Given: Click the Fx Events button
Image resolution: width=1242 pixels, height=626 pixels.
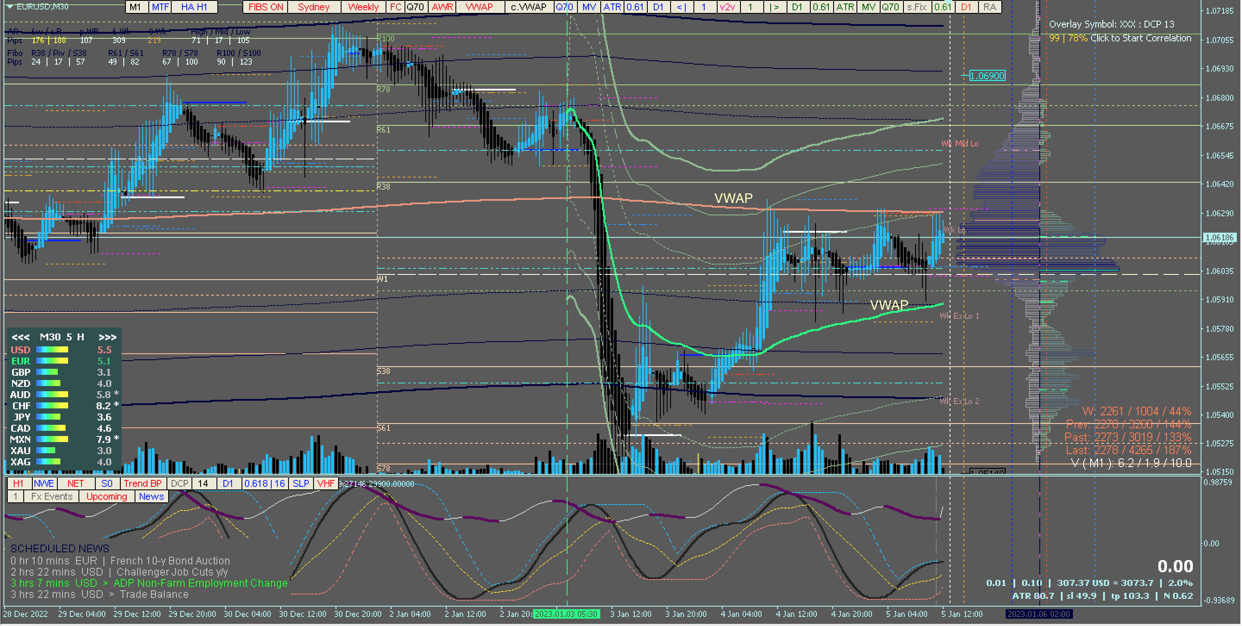Looking at the screenshot, I should [x=52, y=496].
